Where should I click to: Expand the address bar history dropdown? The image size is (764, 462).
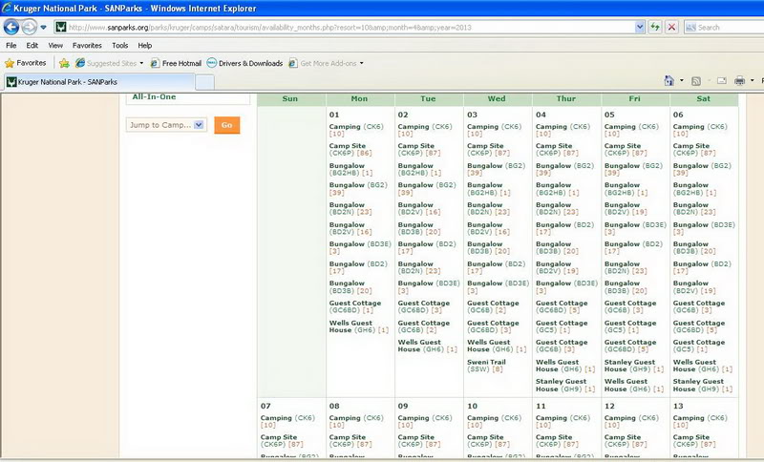tap(640, 28)
